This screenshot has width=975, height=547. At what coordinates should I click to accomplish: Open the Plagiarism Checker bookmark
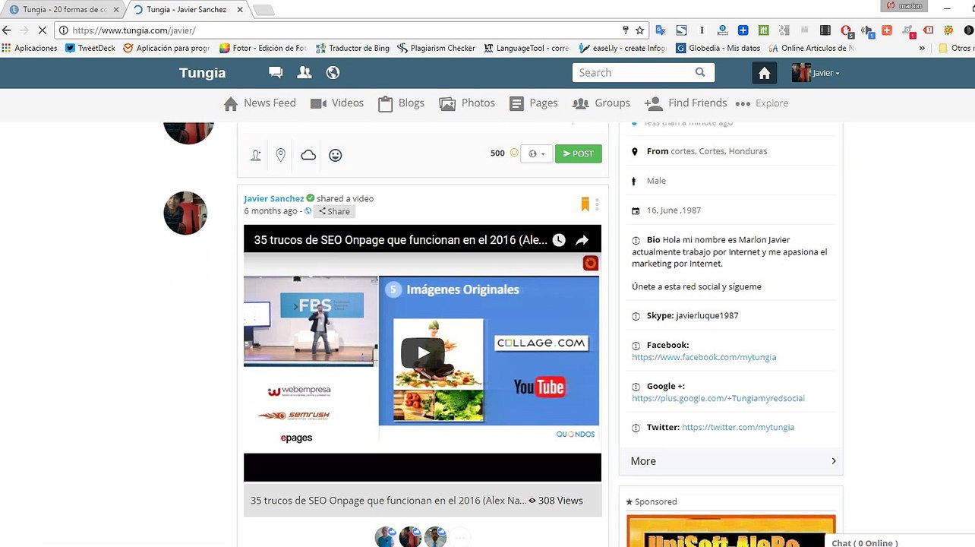pos(437,48)
